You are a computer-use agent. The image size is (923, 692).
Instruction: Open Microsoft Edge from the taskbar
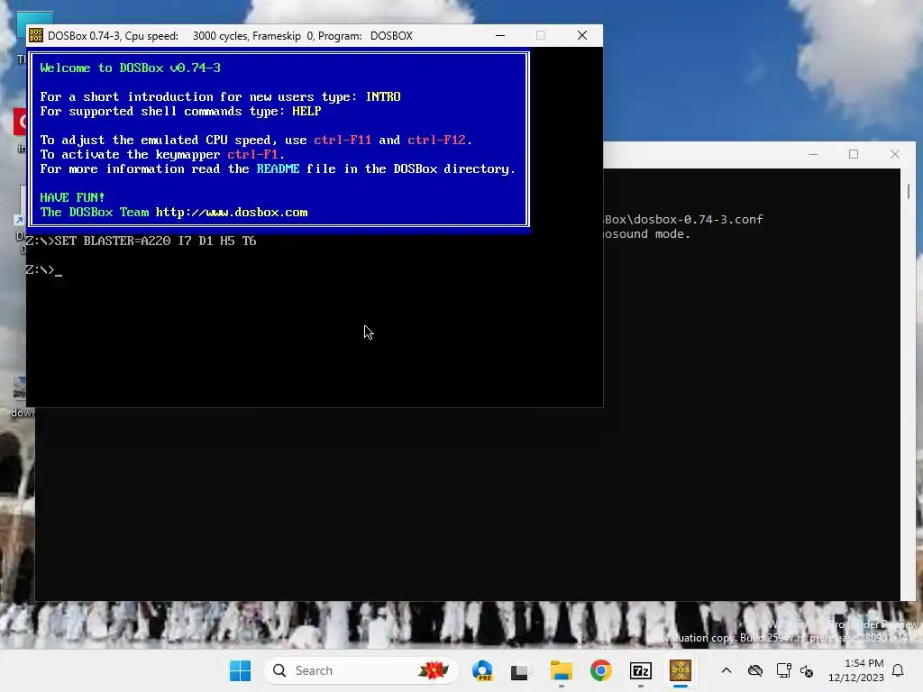483,670
